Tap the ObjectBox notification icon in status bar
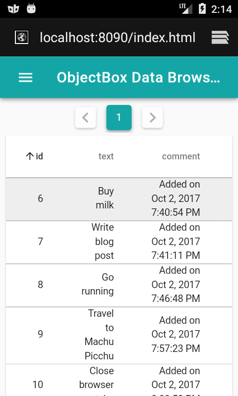This screenshot has height=396, width=238. (x=13, y=9)
